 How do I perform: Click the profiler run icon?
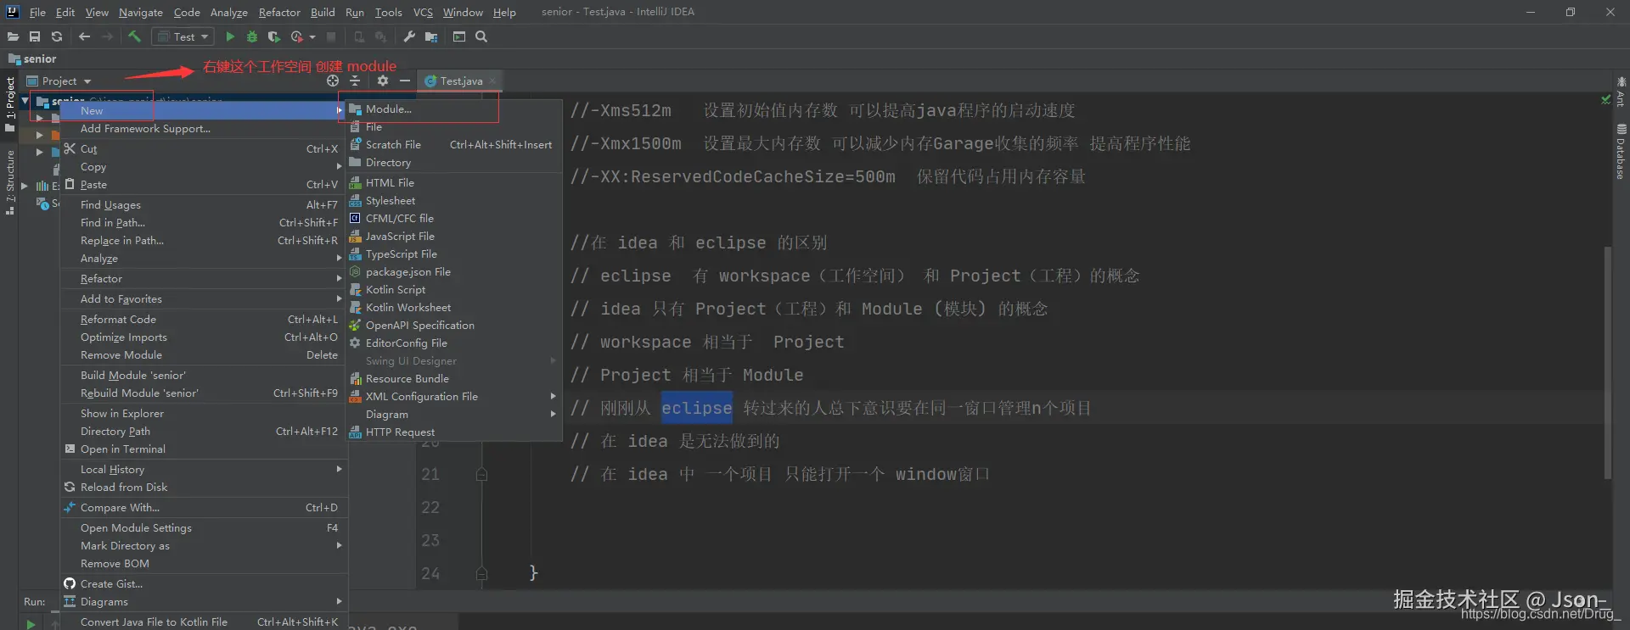click(296, 36)
